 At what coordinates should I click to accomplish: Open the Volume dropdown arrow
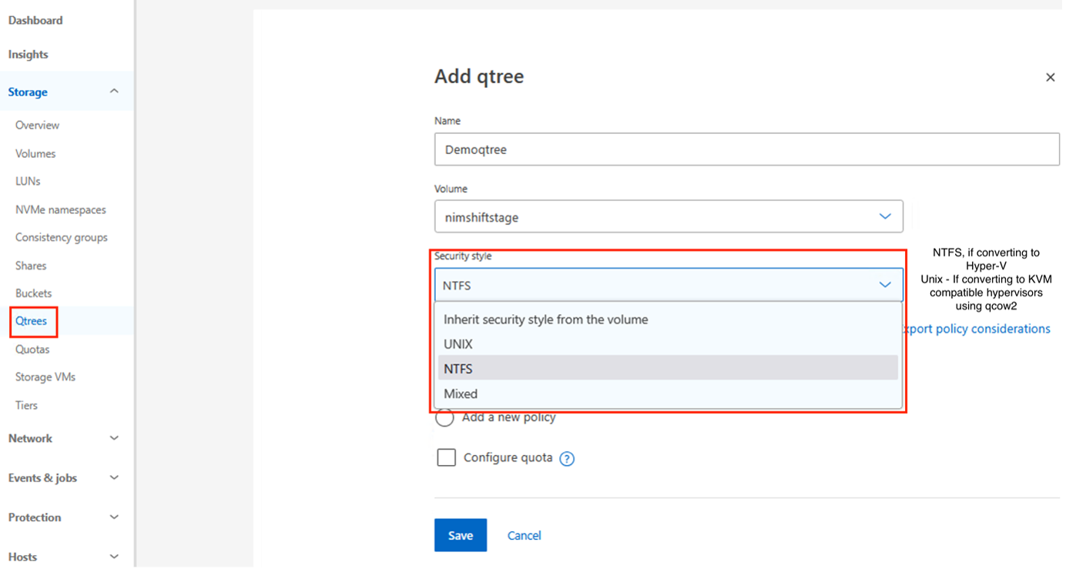[x=885, y=217]
